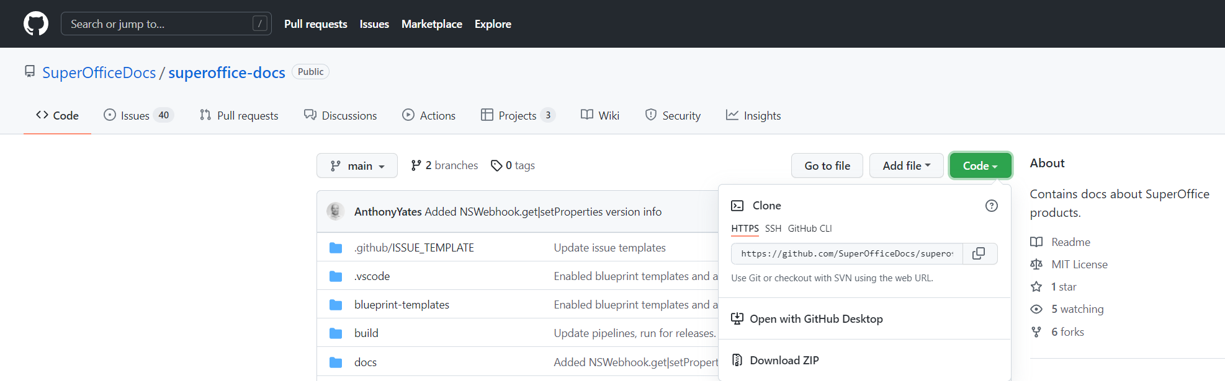The width and height of the screenshot is (1225, 381).
Task: Click the slash shortcut icon in search box
Action: tap(260, 24)
